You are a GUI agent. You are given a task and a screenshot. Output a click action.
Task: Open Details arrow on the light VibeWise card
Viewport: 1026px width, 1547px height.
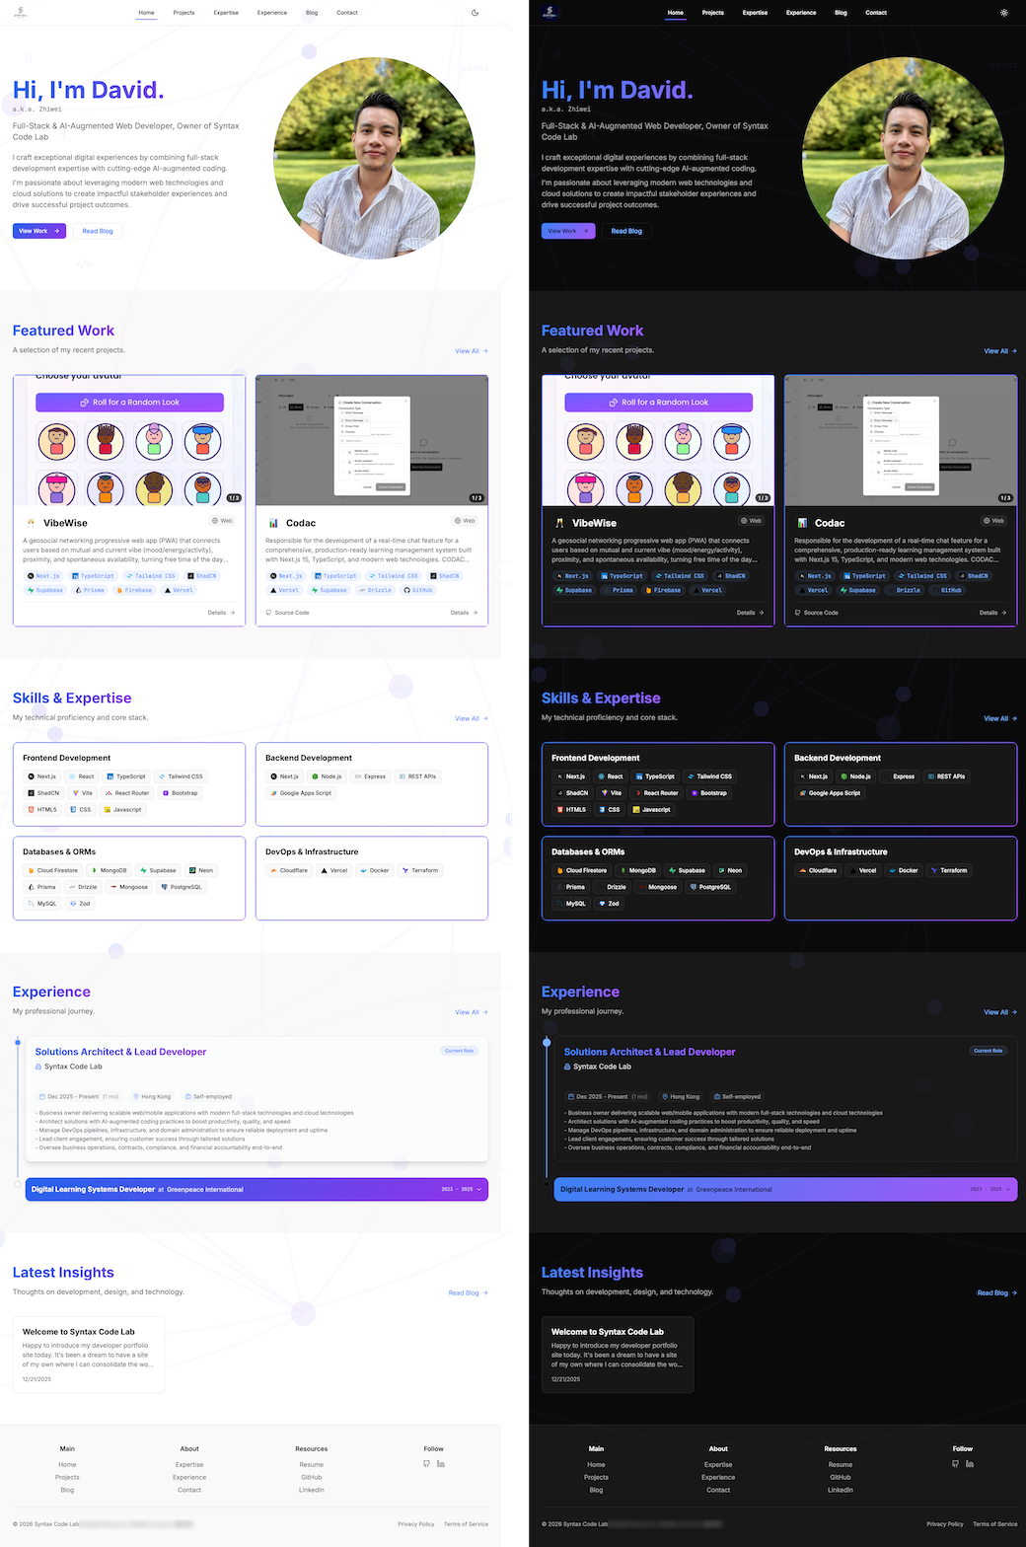point(221,613)
